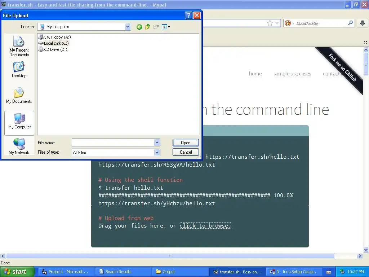
Task: Click the Cancel button
Action: pyautogui.click(x=186, y=152)
